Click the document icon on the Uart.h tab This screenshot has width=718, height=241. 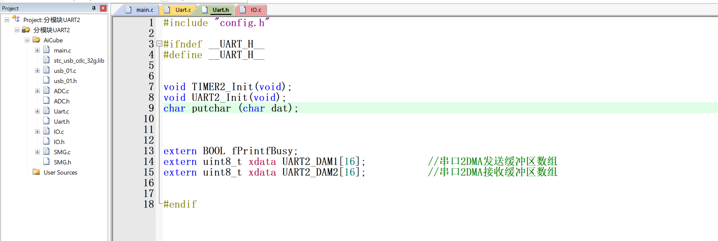click(205, 10)
